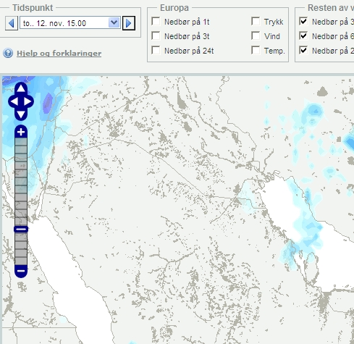Zoom in with the plus button
This screenshot has height=344, width=354.
click(21, 132)
